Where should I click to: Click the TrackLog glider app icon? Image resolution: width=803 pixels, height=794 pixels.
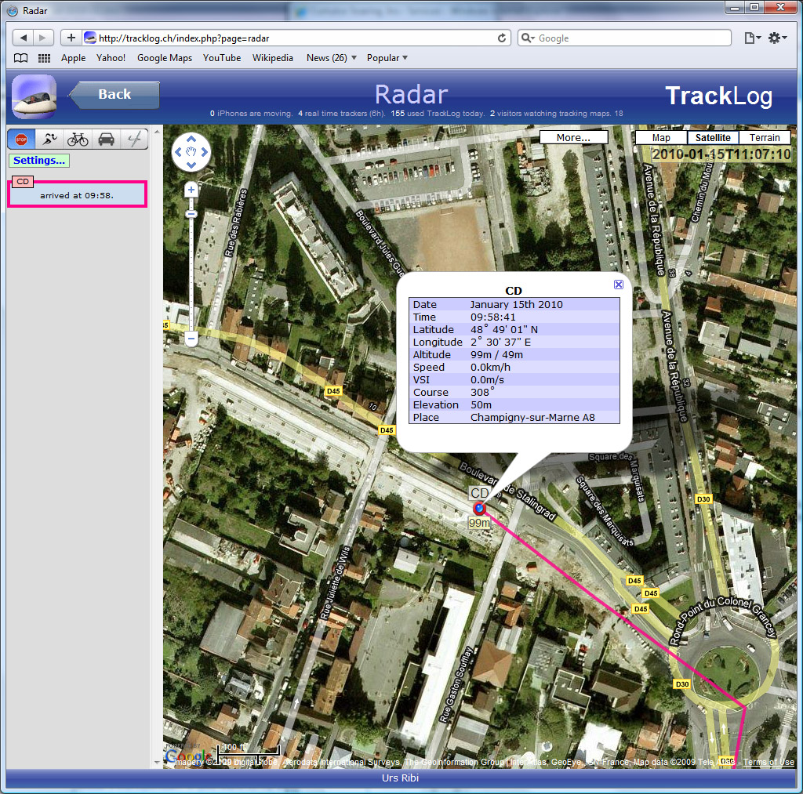click(x=34, y=96)
